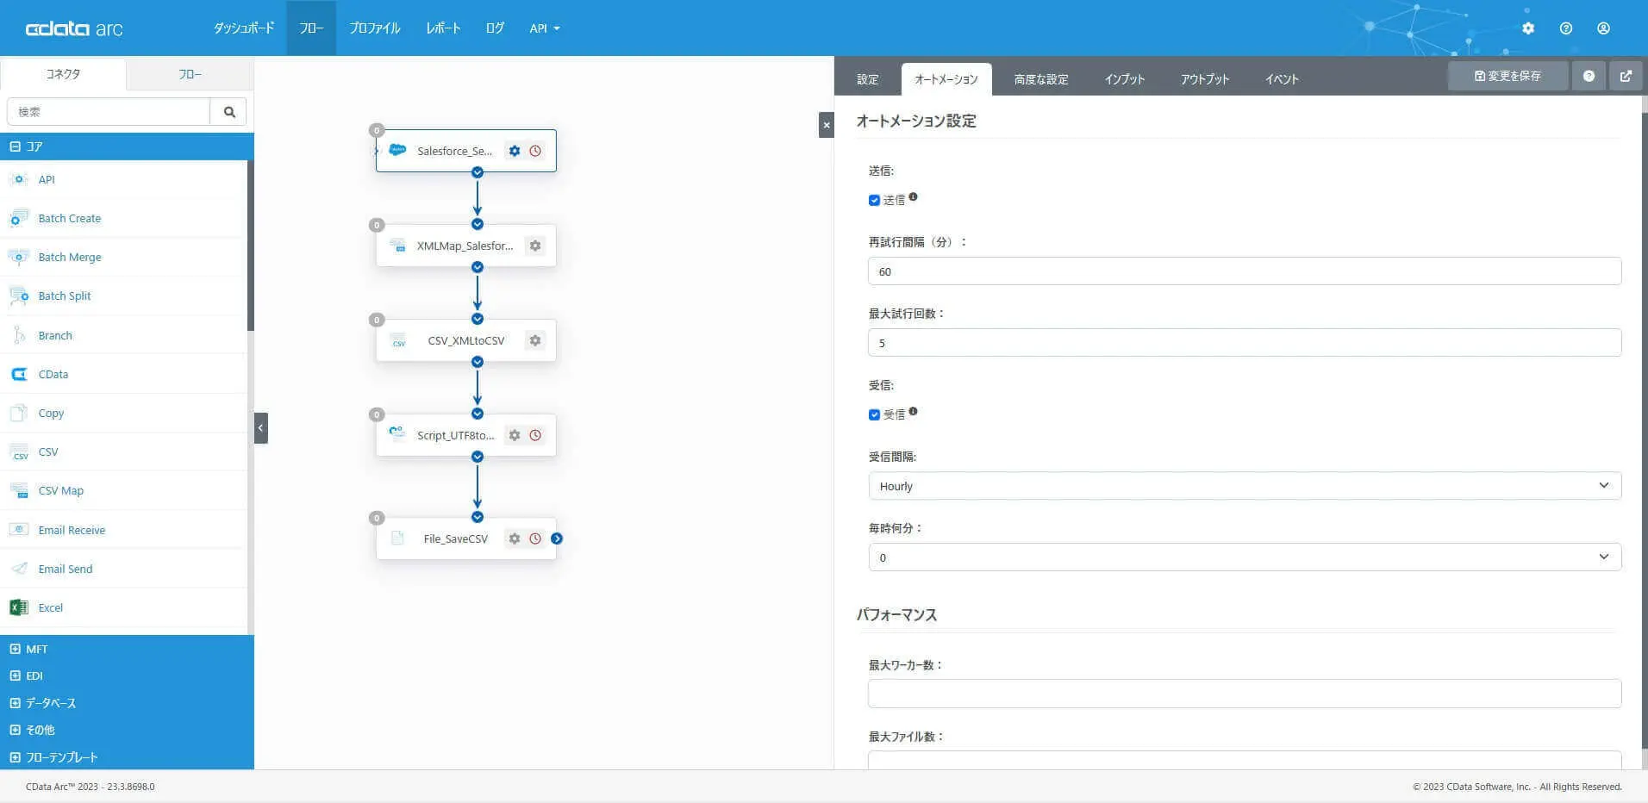Click the clock icon on Salesforce_Se connector
Screen dimensions: 1648x803
point(535,151)
